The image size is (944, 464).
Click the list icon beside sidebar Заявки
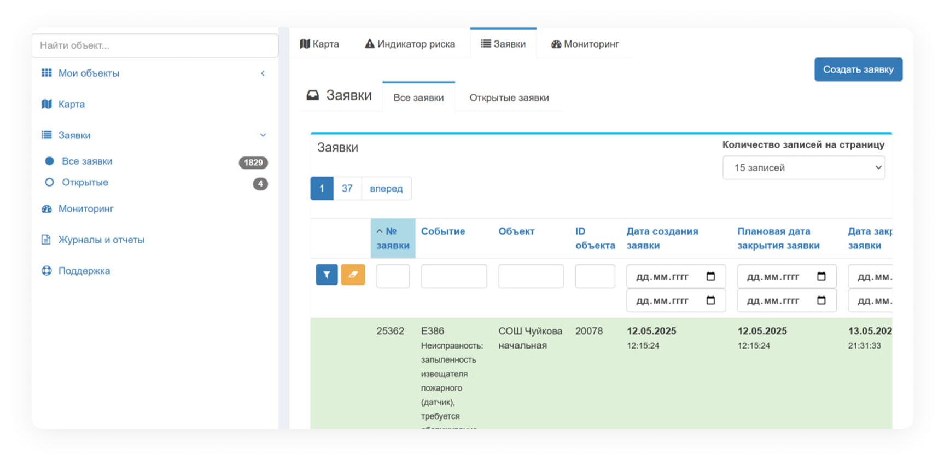(46, 135)
